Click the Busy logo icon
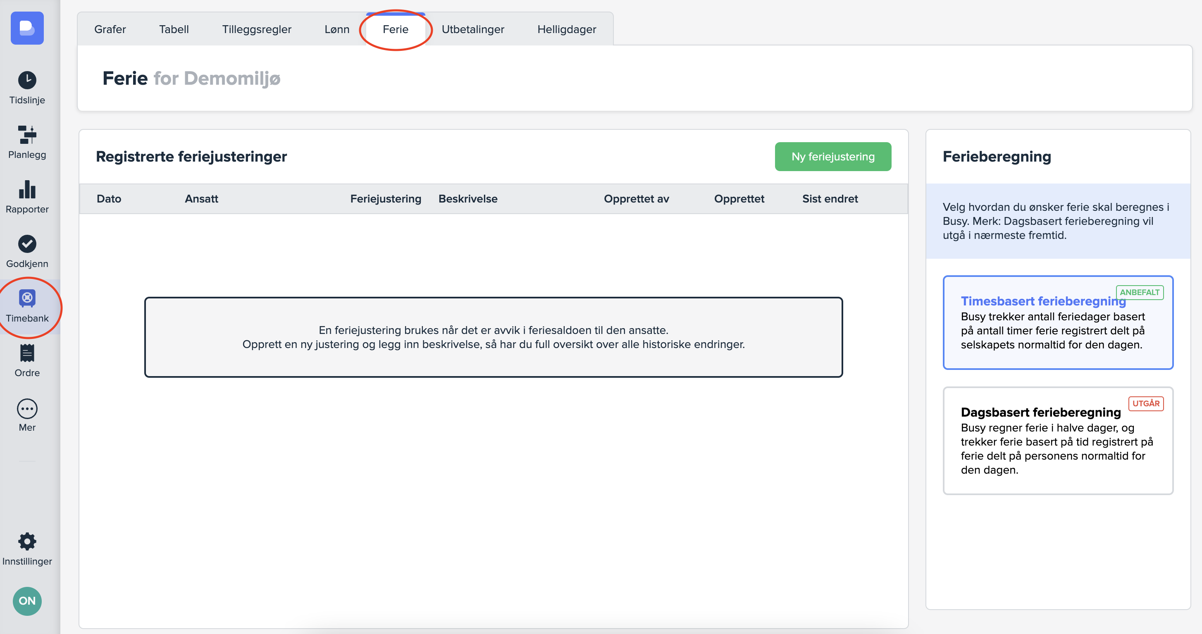Viewport: 1202px width, 634px height. pyautogui.click(x=27, y=28)
